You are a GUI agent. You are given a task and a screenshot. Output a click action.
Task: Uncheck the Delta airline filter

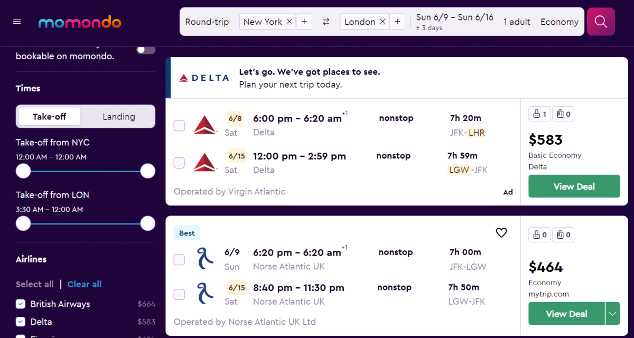(21, 322)
